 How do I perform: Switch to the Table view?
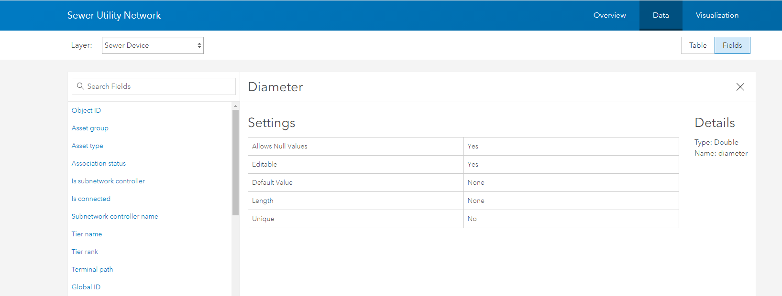coord(697,45)
